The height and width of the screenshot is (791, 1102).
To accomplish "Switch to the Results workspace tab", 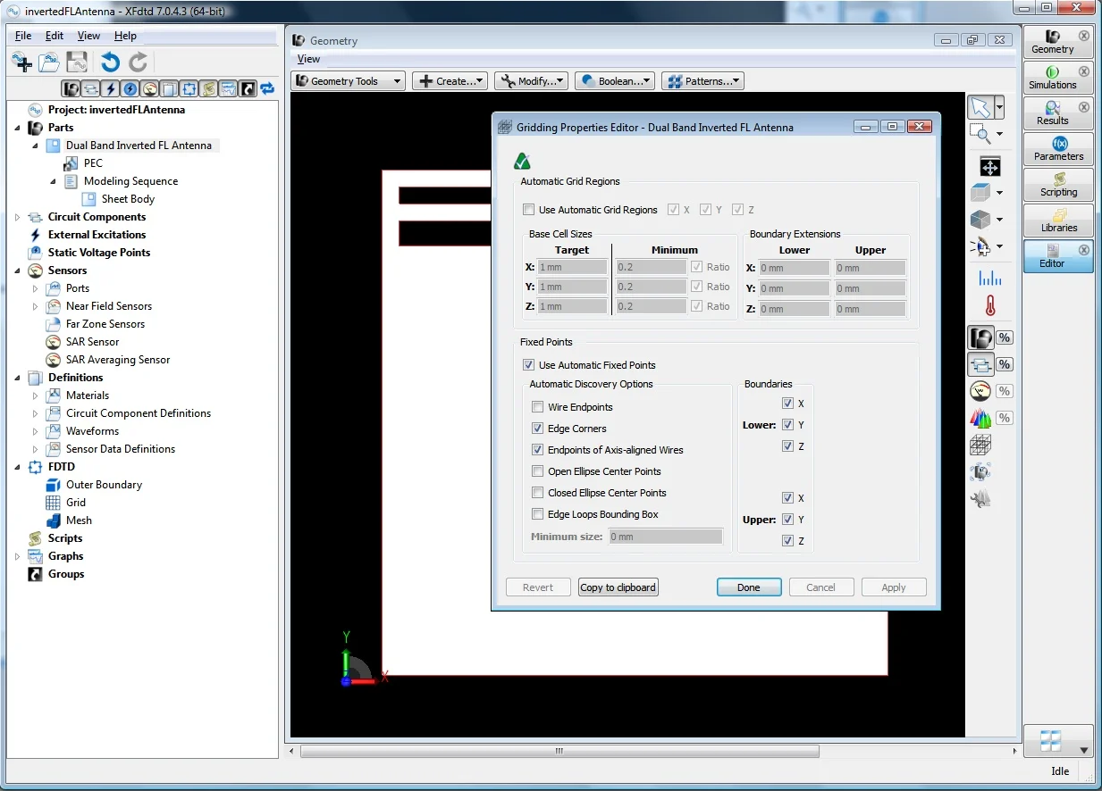I will (x=1058, y=113).
